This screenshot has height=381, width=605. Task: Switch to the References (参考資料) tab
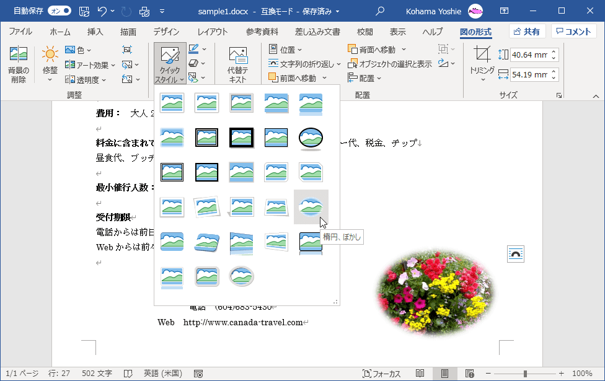click(262, 32)
